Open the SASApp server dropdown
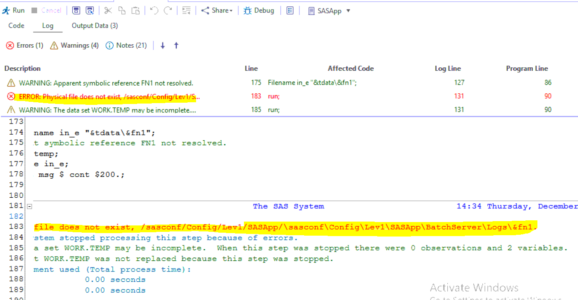Viewport: 578px width, 300px height. click(x=329, y=11)
